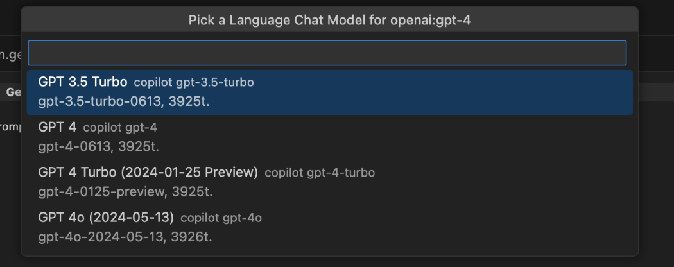Click the "copilot gpt-4-turbo" description text
674x267 pixels.
[320, 173]
